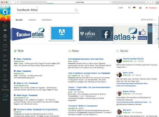Image resolution: width=159 pixels, height=117 pixels.
Task: Open Theater - Theatertreffen news article
Action: [x=89, y=88]
